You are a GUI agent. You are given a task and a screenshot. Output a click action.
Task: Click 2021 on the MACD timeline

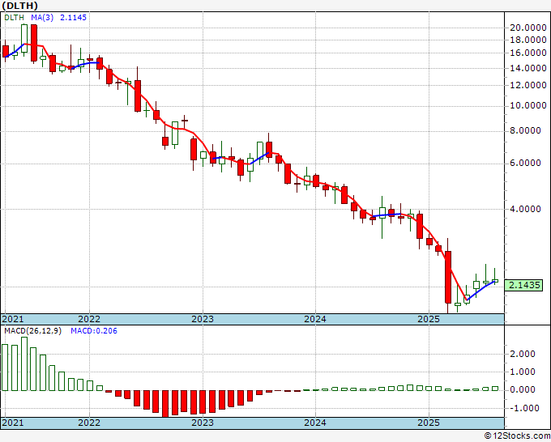click(x=13, y=423)
